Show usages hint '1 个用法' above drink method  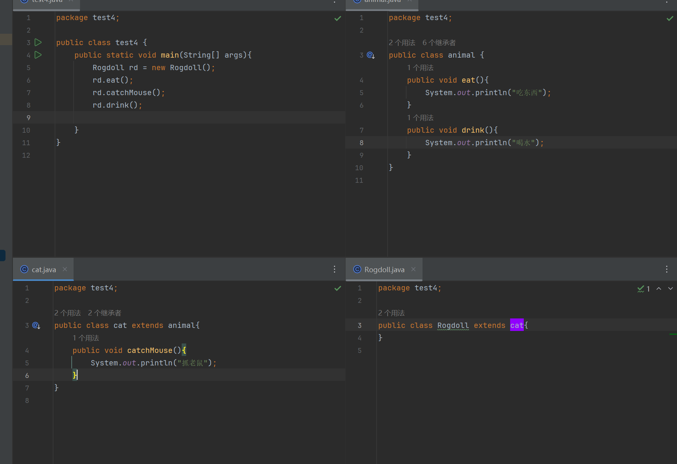[420, 118]
